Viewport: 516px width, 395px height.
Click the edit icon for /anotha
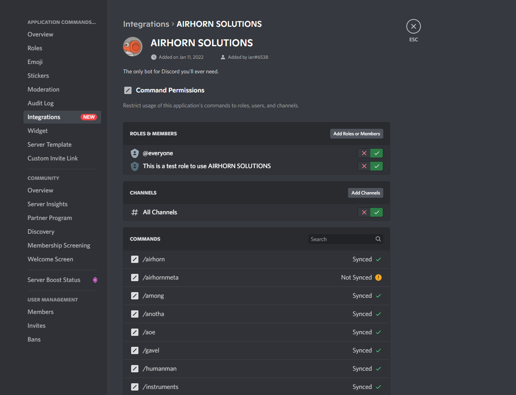[135, 314]
